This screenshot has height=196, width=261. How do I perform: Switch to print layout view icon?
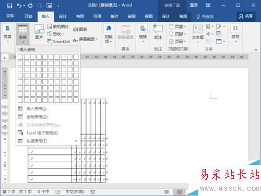point(179,192)
